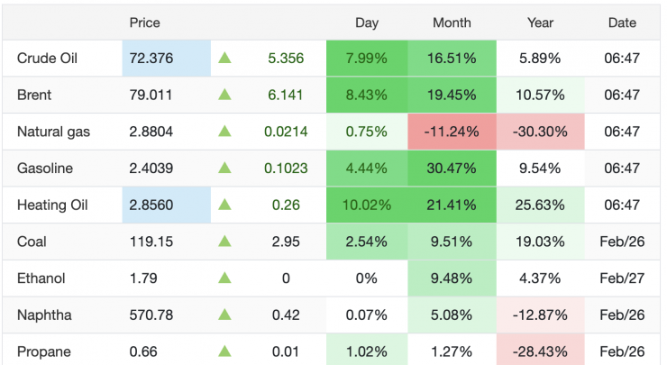
Task: Click the green up arrow for Brent
Action: pyautogui.click(x=224, y=95)
